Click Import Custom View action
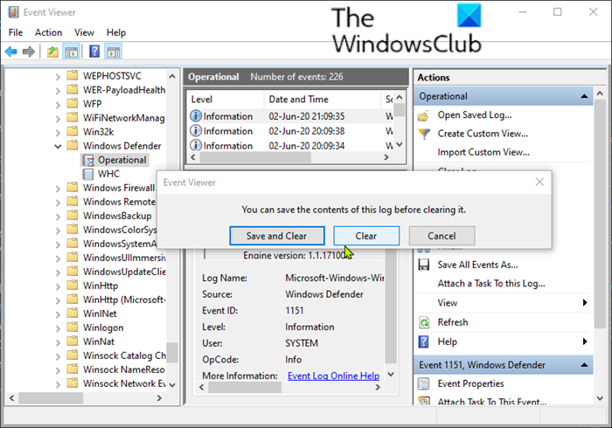The image size is (612, 428). point(483,152)
